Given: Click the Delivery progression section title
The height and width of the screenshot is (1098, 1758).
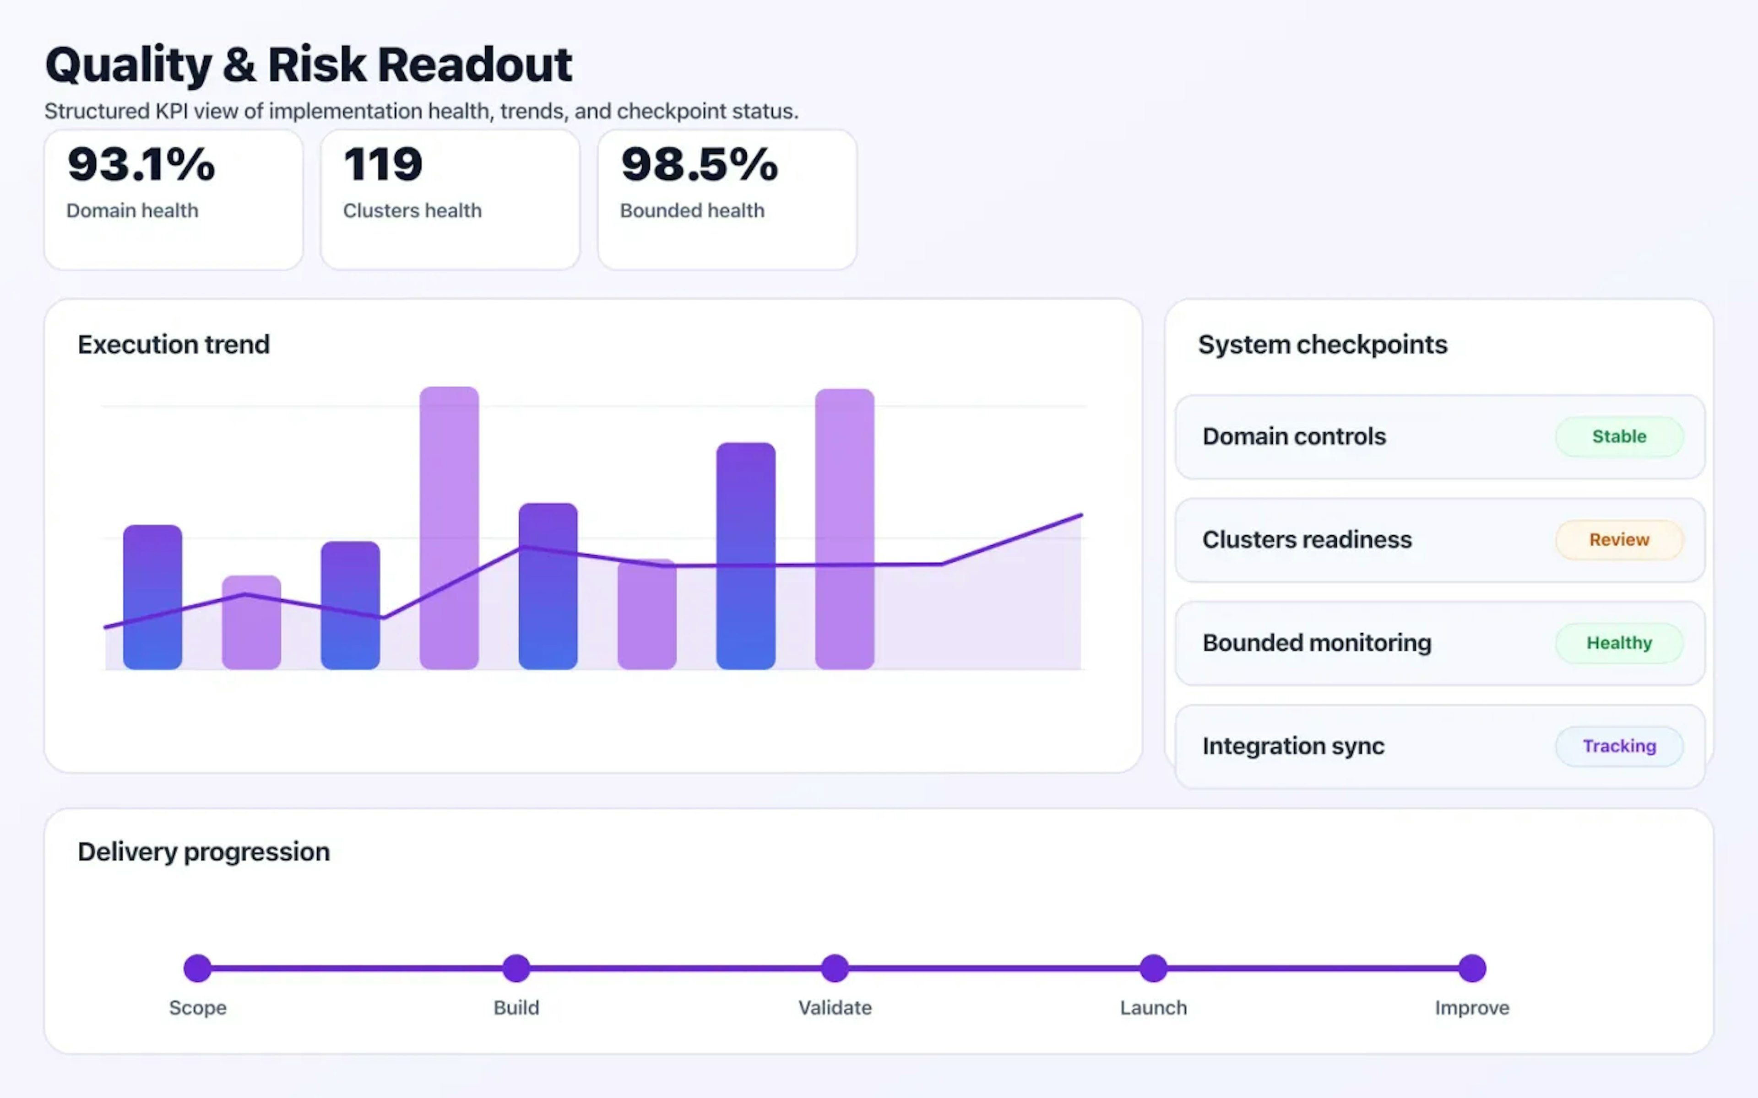Looking at the screenshot, I should (x=203, y=851).
